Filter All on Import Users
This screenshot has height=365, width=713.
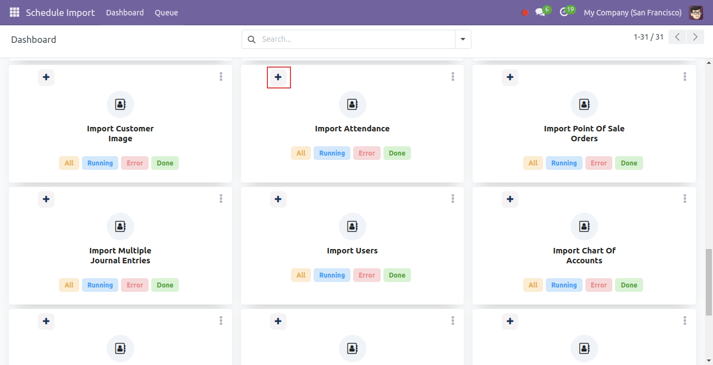[301, 275]
